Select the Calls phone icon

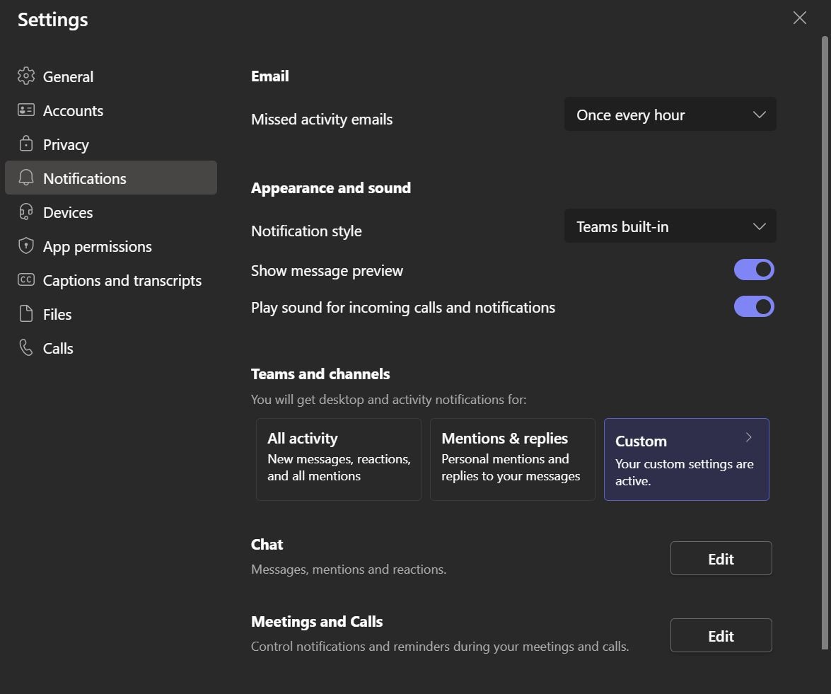click(x=26, y=348)
